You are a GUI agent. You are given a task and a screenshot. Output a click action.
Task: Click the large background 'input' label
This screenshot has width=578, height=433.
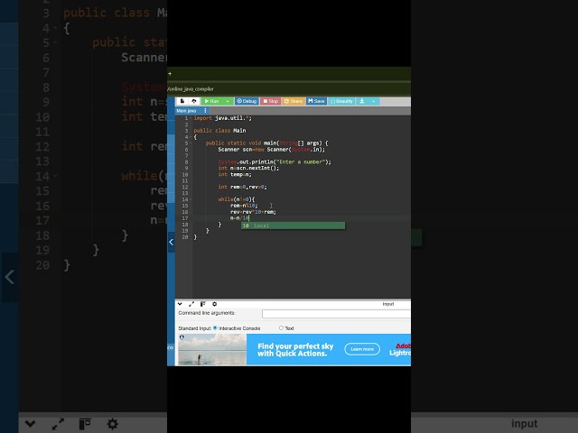coord(524,424)
